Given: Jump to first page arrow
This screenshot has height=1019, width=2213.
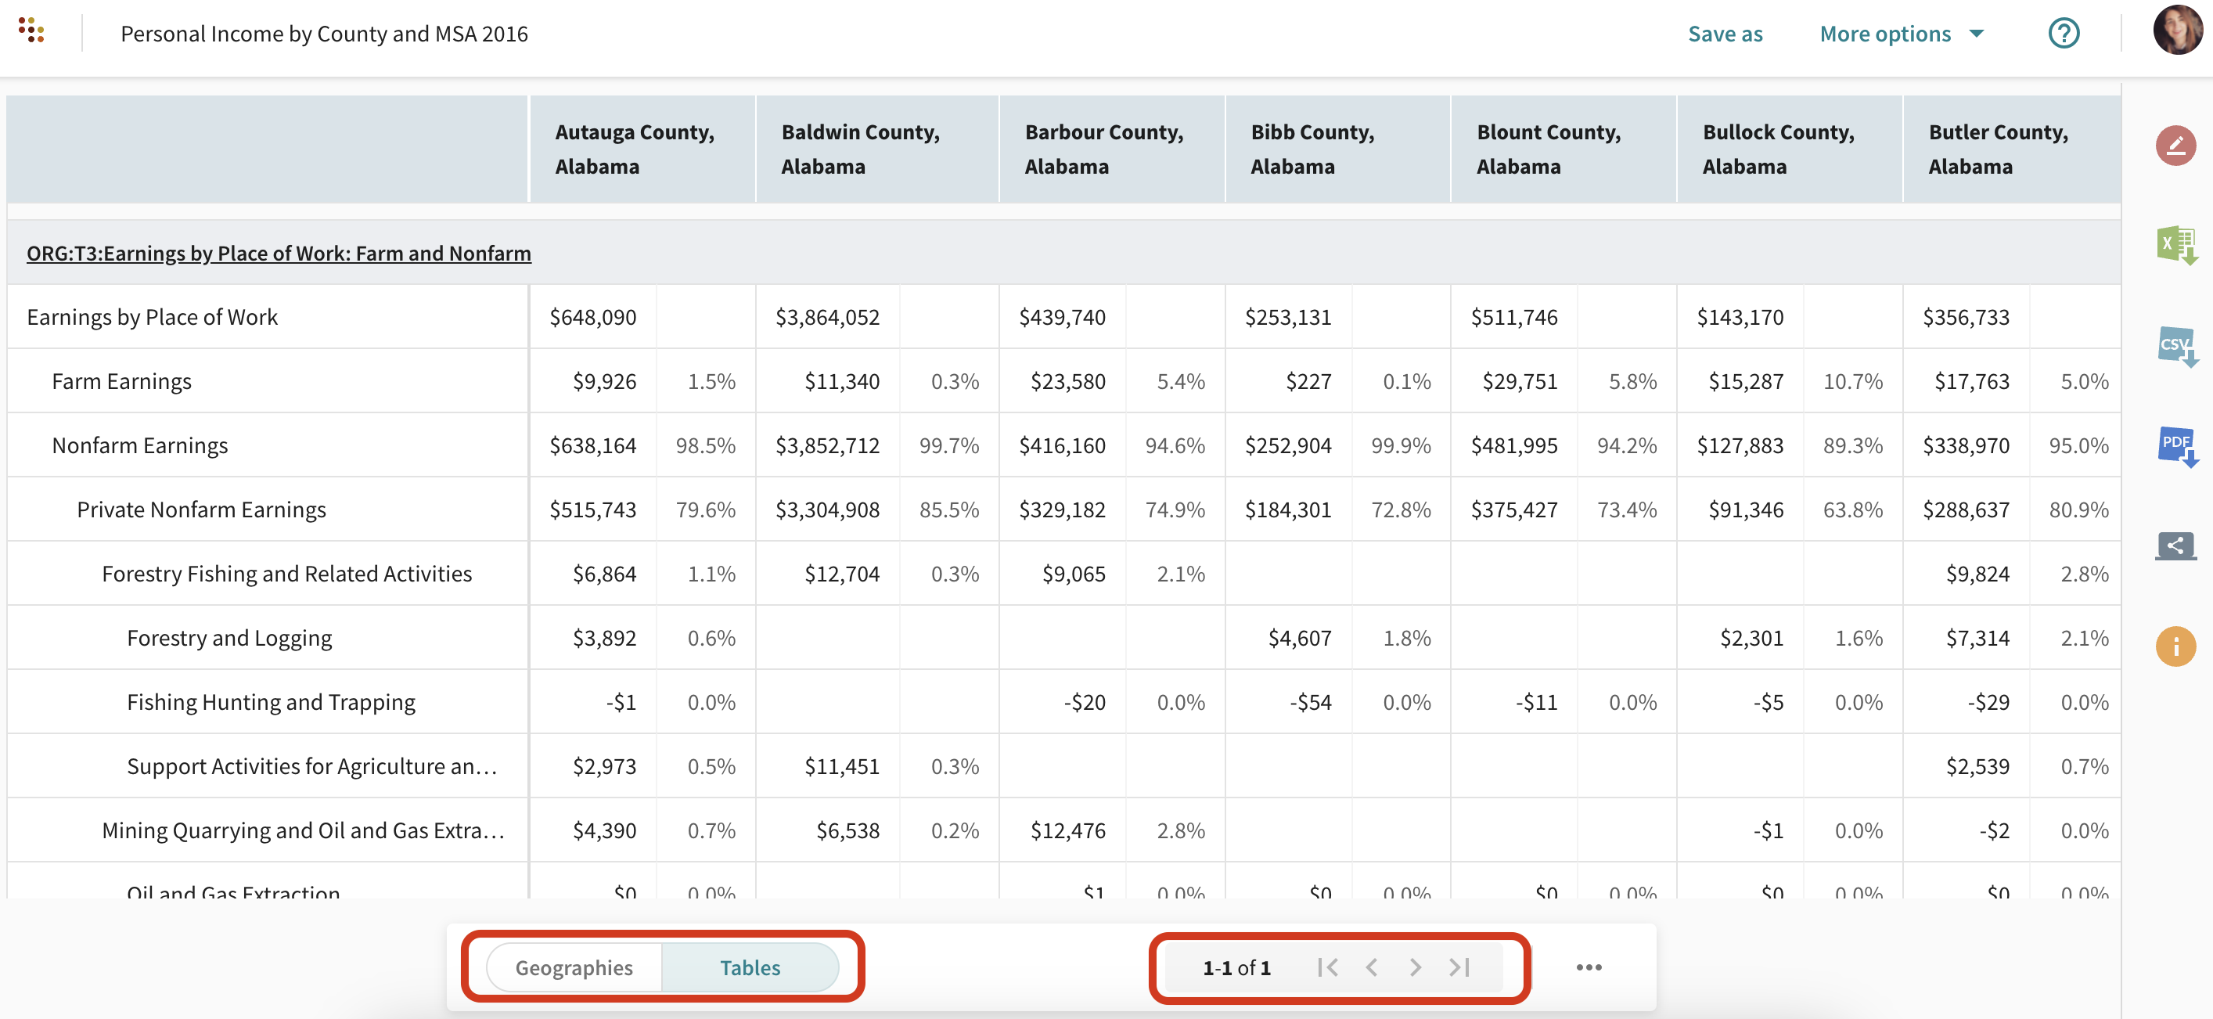Looking at the screenshot, I should [1327, 967].
